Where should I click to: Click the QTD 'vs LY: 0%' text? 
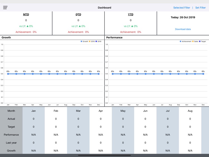click(x=78, y=26)
